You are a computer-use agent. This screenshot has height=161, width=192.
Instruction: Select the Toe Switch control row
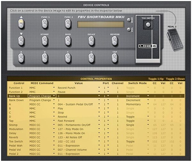click(96, 141)
